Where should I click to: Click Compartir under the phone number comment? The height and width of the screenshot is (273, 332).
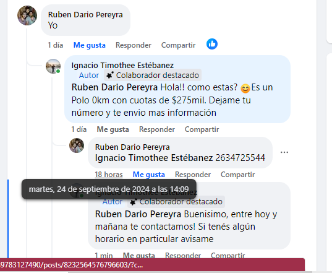(x=237, y=175)
